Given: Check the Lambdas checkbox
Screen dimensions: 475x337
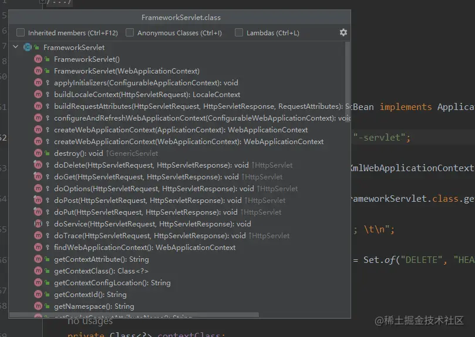Looking at the screenshot, I should (239, 32).
